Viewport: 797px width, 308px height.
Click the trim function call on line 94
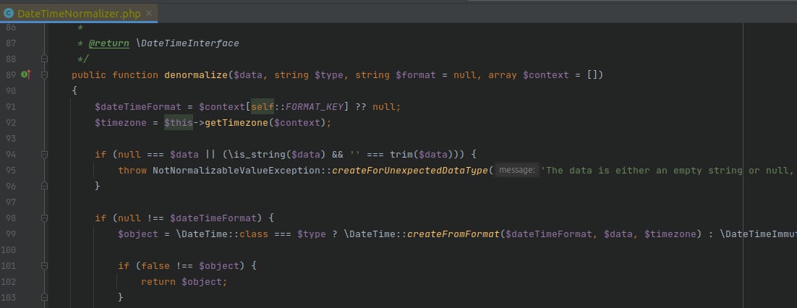[401, 154]
